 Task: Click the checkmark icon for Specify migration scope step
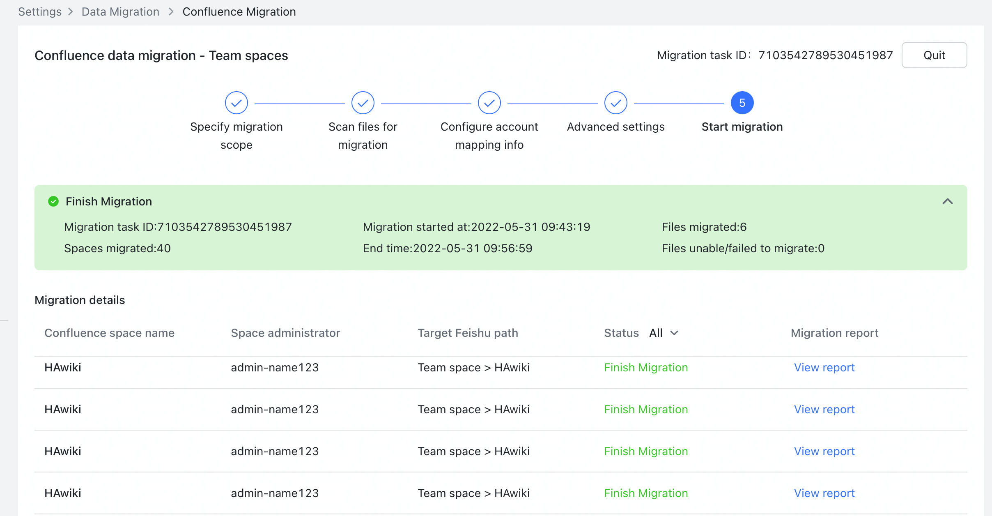[x=237, y=103]
